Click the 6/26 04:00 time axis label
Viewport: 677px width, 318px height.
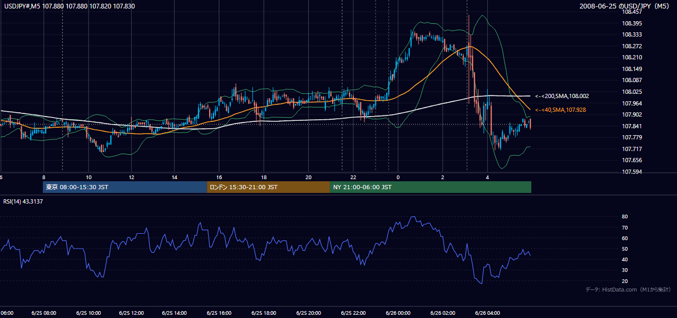[x=487, y=313]
